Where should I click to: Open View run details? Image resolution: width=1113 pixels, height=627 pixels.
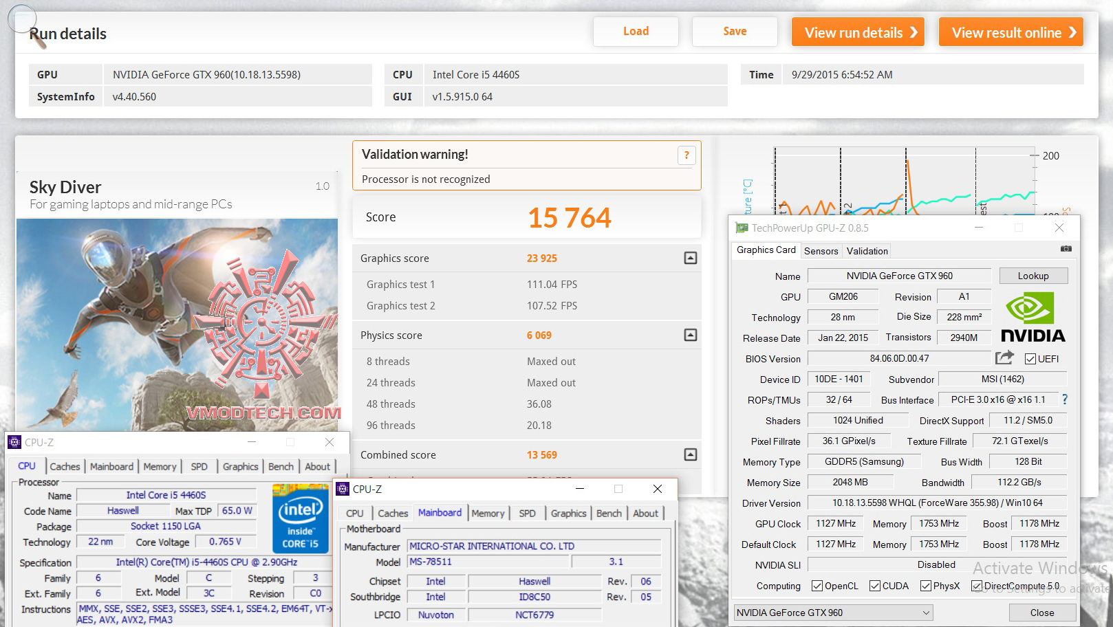pyautogui.click(x=858, y=32)
